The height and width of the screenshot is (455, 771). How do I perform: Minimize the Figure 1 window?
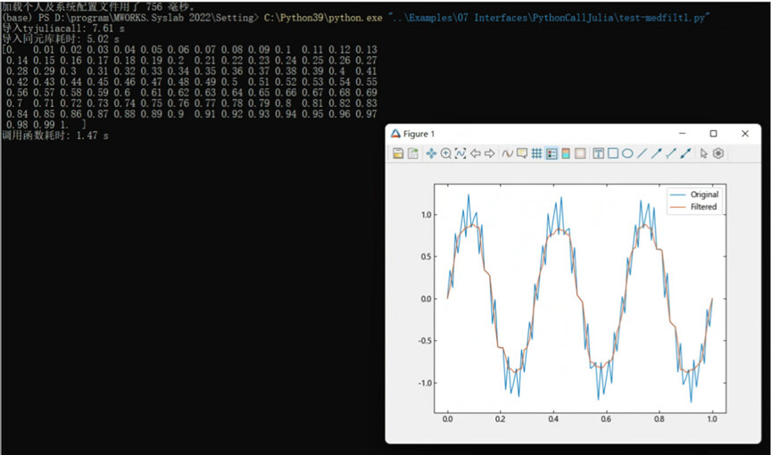pos(682,133)
